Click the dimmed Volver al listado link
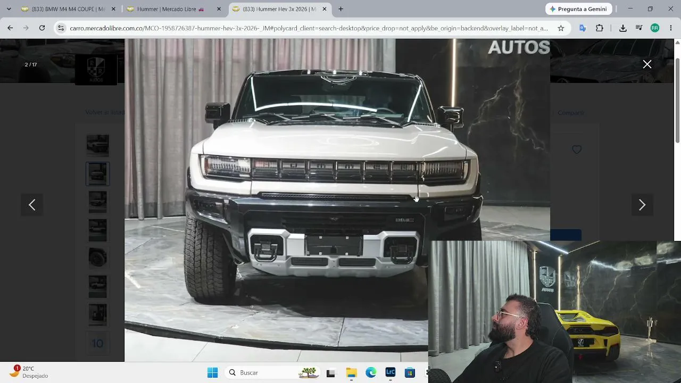The width and height of the screenshot is (681, 383). tap(105, 112)
